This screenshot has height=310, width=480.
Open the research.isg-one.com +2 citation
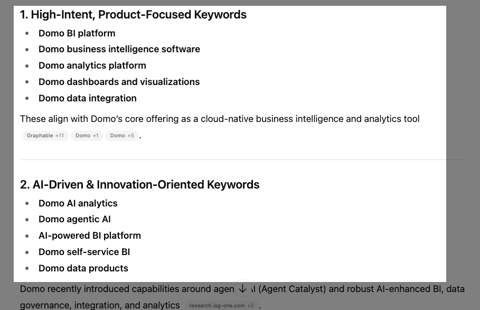click(x=222, y=305)
